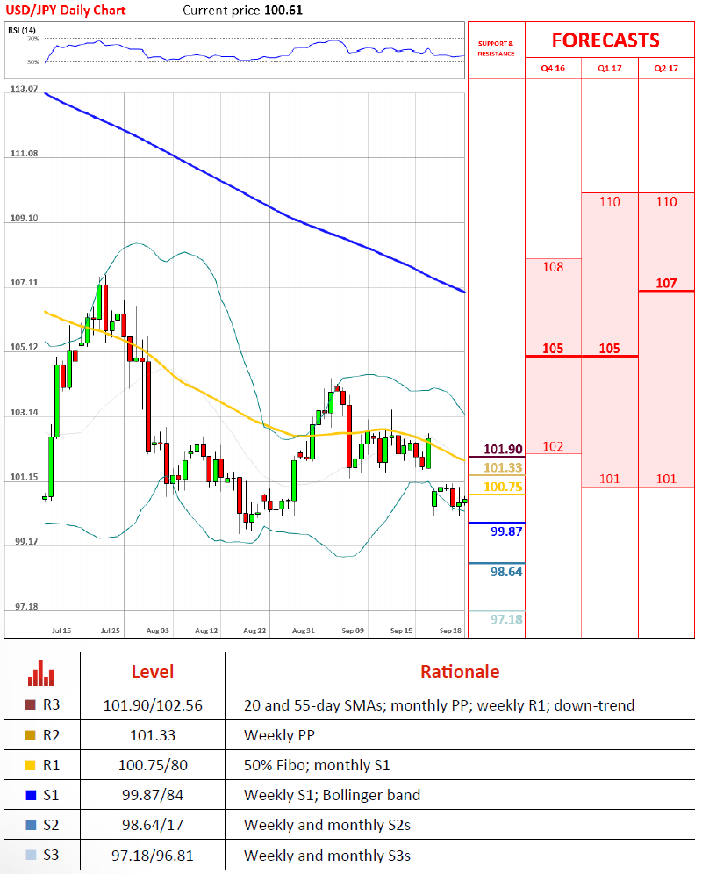Click the 109.10 price axis label
The image size is (702, 874).
click(x=24, y=218)
